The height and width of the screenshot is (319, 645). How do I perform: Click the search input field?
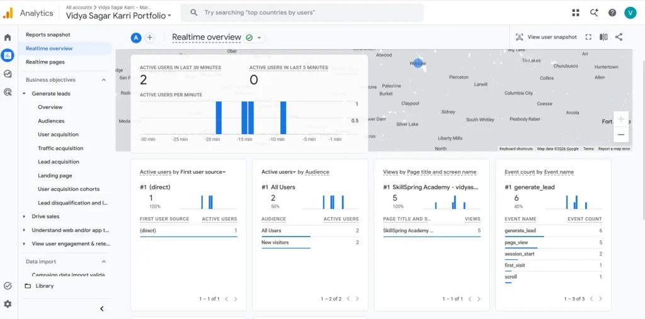click(302, 13)
